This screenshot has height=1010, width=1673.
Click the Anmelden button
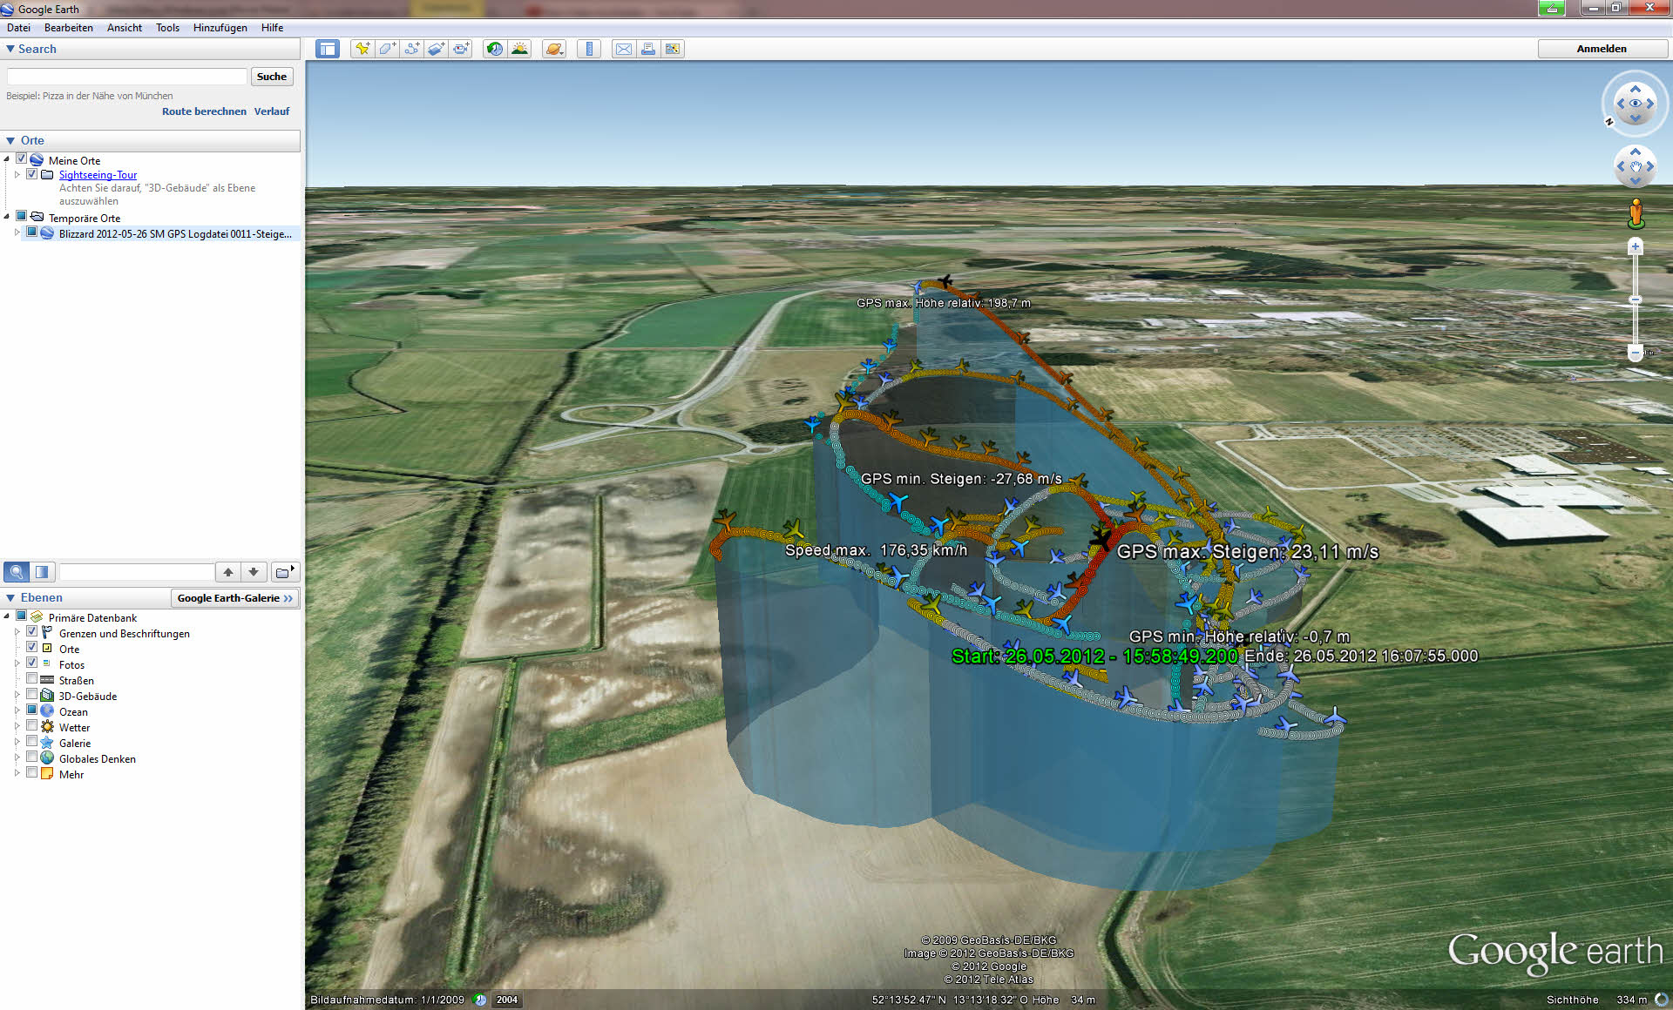coord(1602,49)
